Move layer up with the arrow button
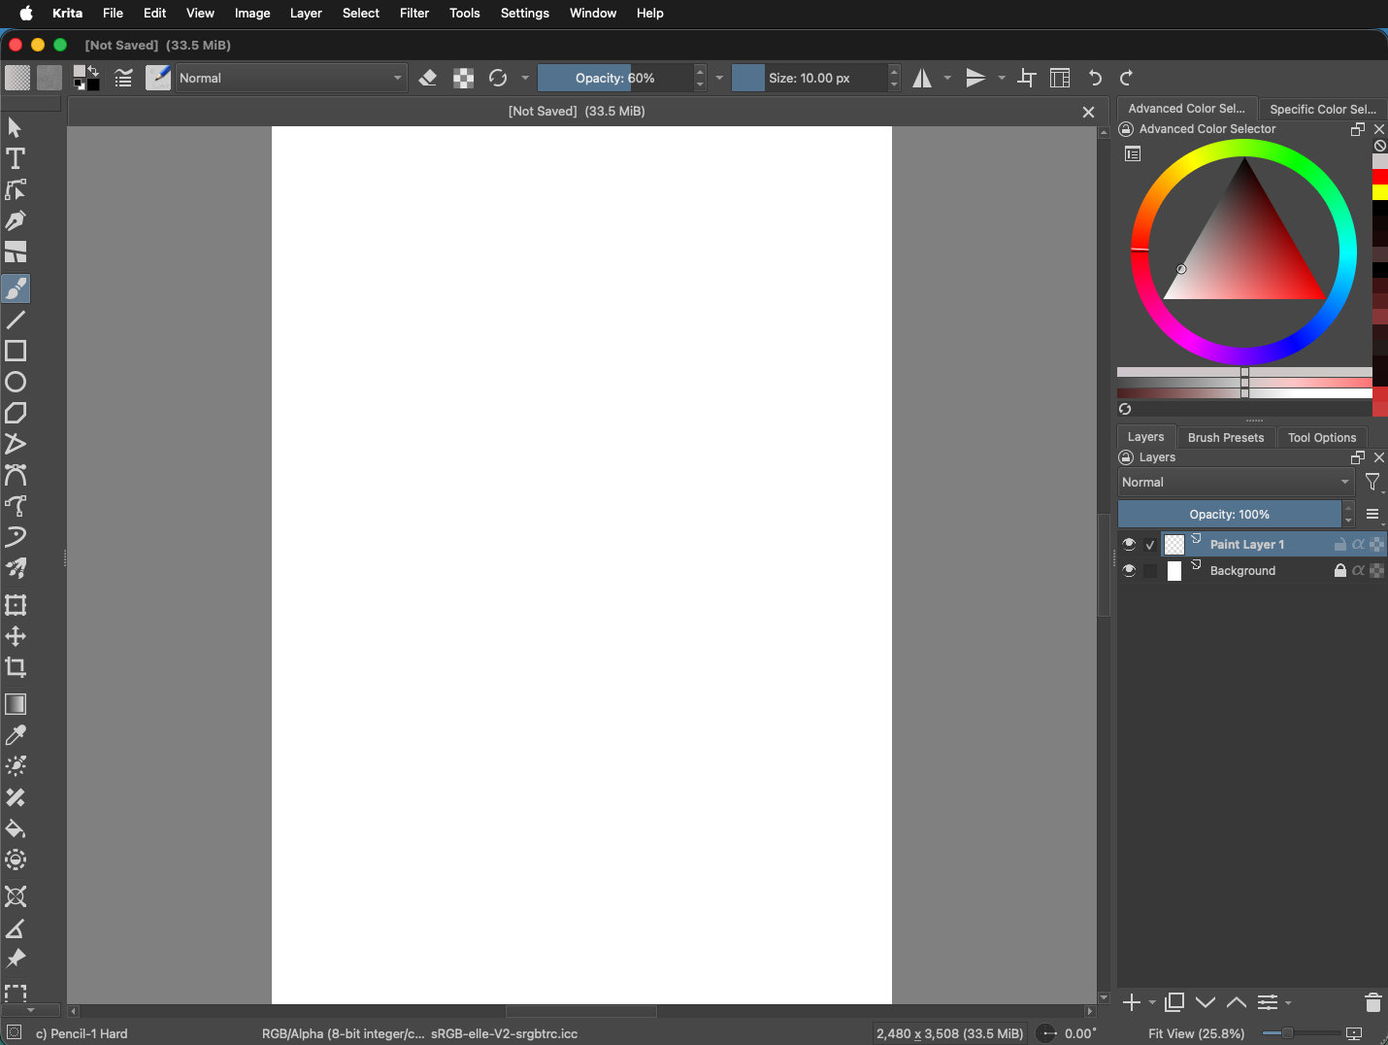The height and width of the screenshot is (1045, 1388). click(1237, 1002)
